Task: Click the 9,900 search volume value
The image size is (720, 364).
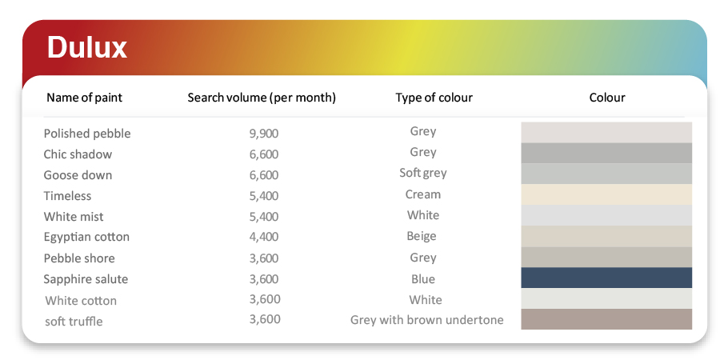Action: [x=264, y=134]
